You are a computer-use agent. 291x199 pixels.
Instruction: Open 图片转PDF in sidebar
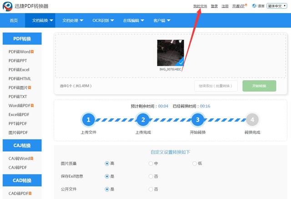click(x=18, y=132)
